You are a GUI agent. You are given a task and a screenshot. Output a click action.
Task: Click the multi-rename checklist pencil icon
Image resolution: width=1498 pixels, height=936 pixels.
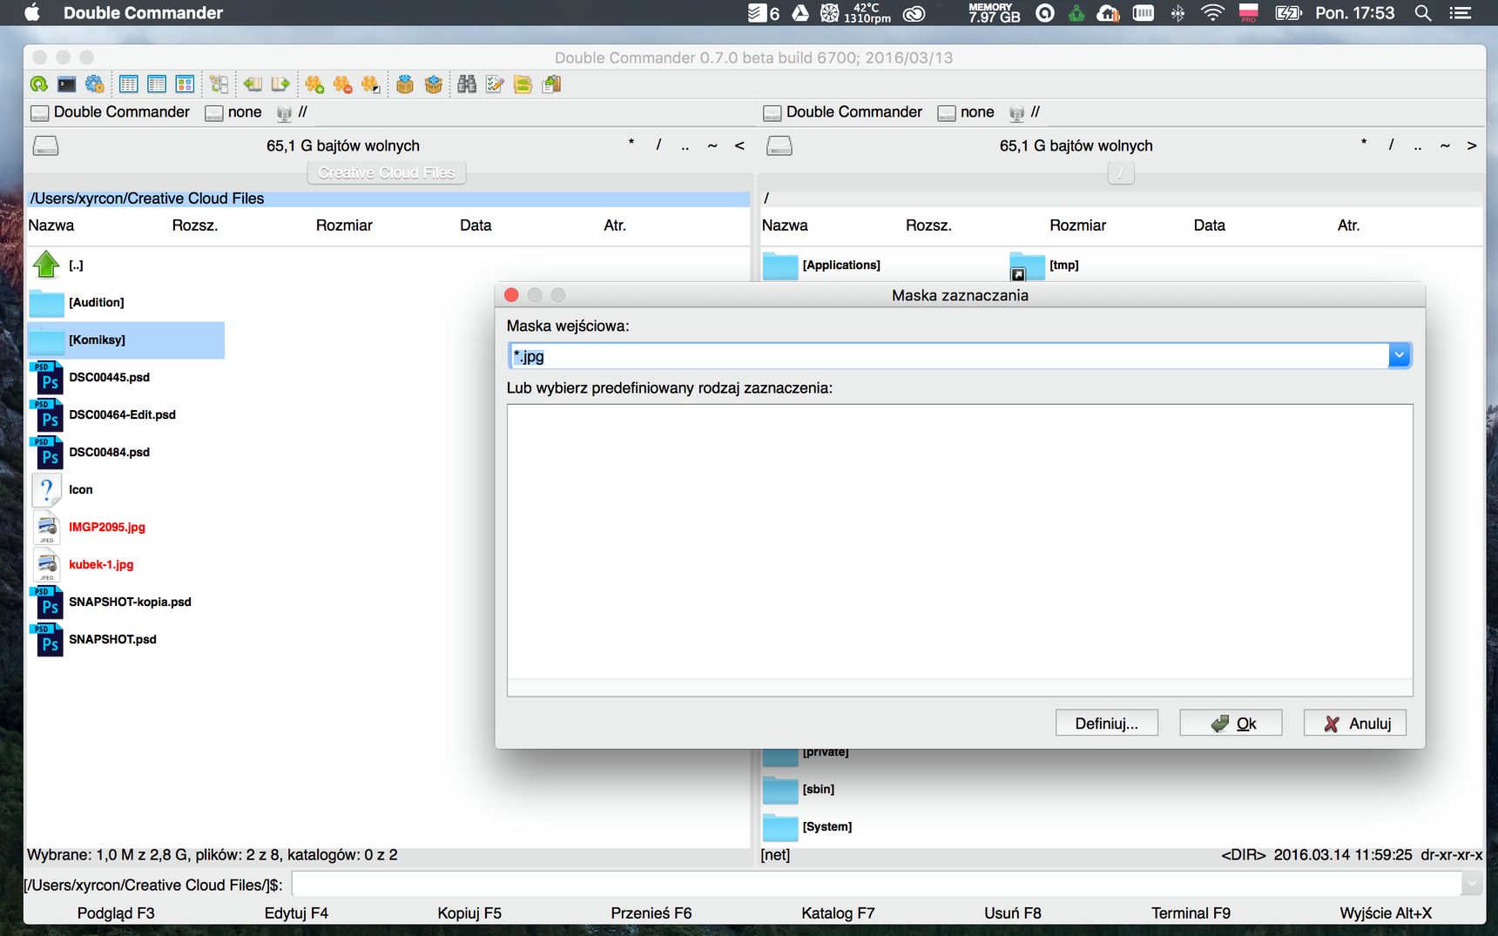click(495, 84)
